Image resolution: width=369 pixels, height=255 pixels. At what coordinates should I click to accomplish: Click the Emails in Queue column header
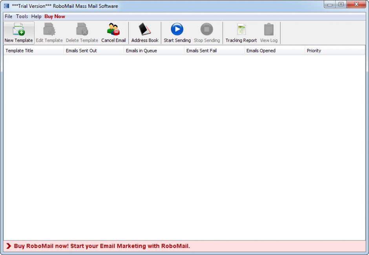[141, 51]
